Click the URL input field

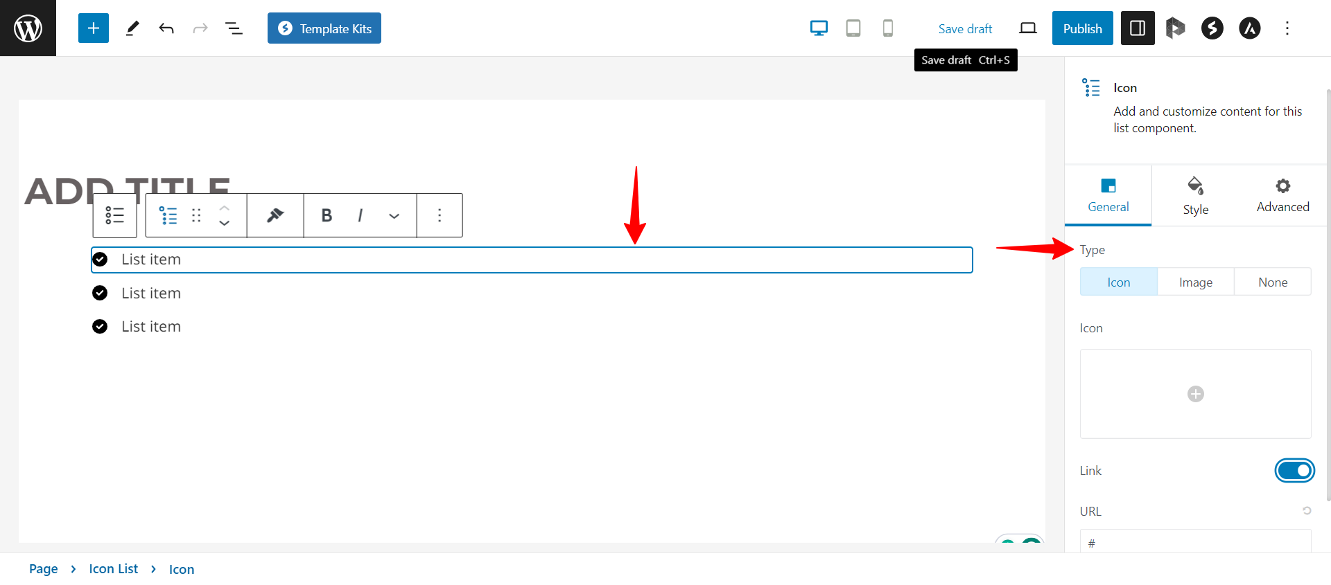(x=1195, y=542)
